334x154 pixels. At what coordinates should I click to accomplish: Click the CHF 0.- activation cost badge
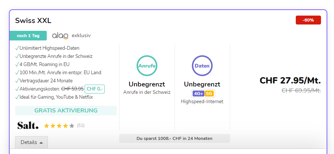[x=95, y=89]
